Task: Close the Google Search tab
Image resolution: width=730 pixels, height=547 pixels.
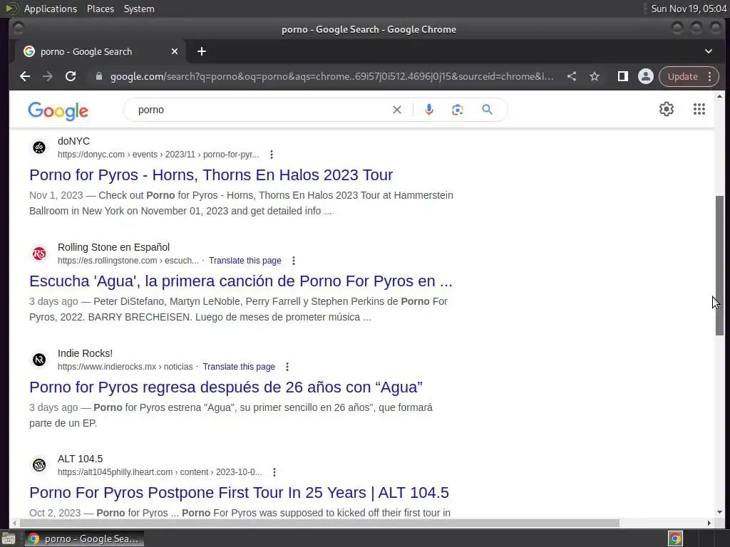Action: 175,51
